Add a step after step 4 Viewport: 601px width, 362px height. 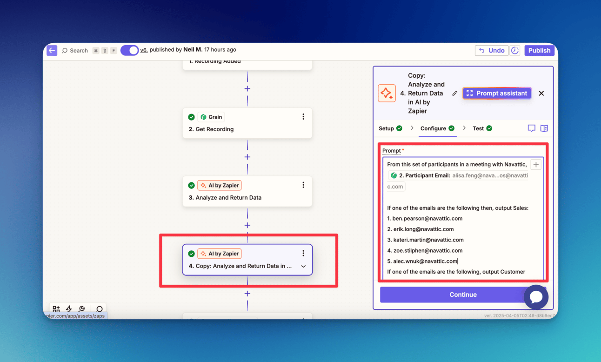pos(247,294)
